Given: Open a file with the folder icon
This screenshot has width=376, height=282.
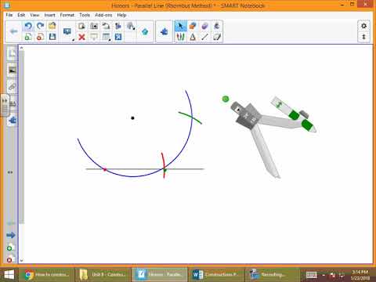Looking at the screenshot, I should [x=52, y=26].
